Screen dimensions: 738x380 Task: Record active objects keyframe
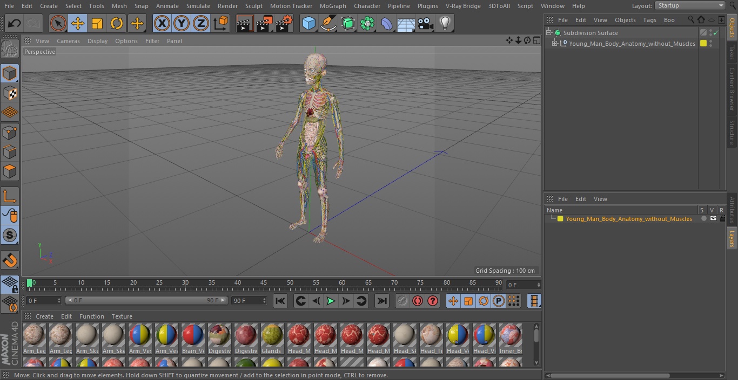tap(402, 301)
